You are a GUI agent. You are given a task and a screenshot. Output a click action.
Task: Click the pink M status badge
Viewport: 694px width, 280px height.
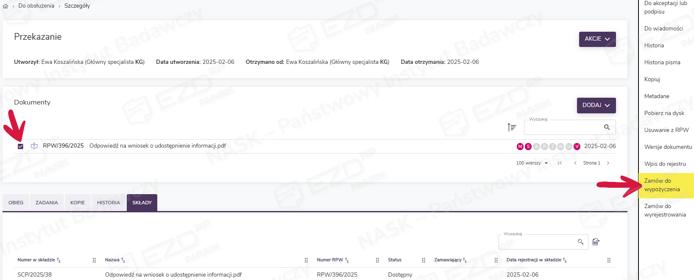[x=520, y=146]
